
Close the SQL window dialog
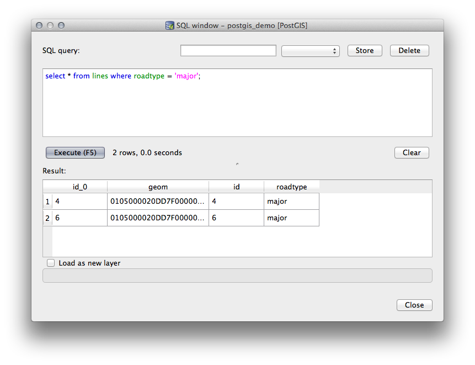click(414, 305)
